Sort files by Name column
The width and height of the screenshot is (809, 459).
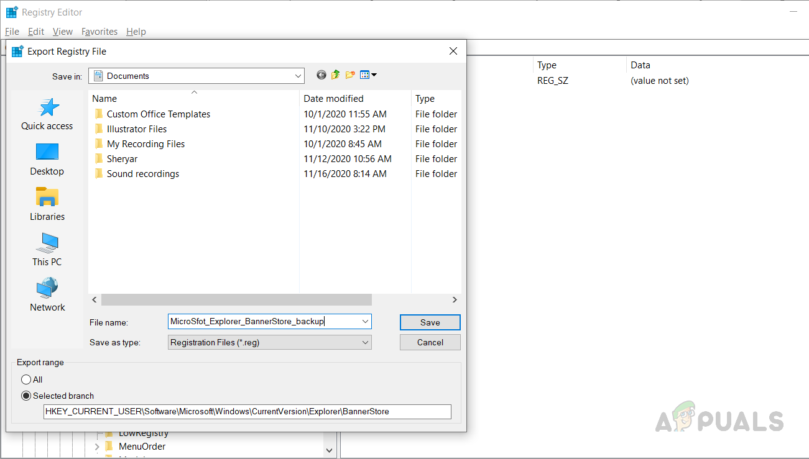194,98
